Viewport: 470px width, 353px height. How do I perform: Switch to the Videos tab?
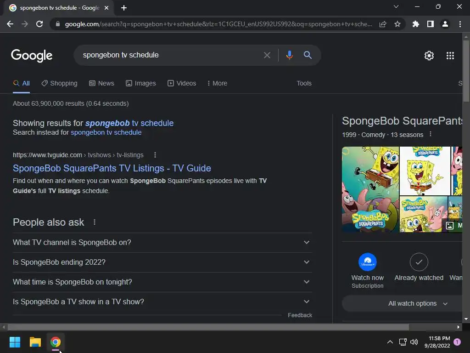(x=182, y=84)
